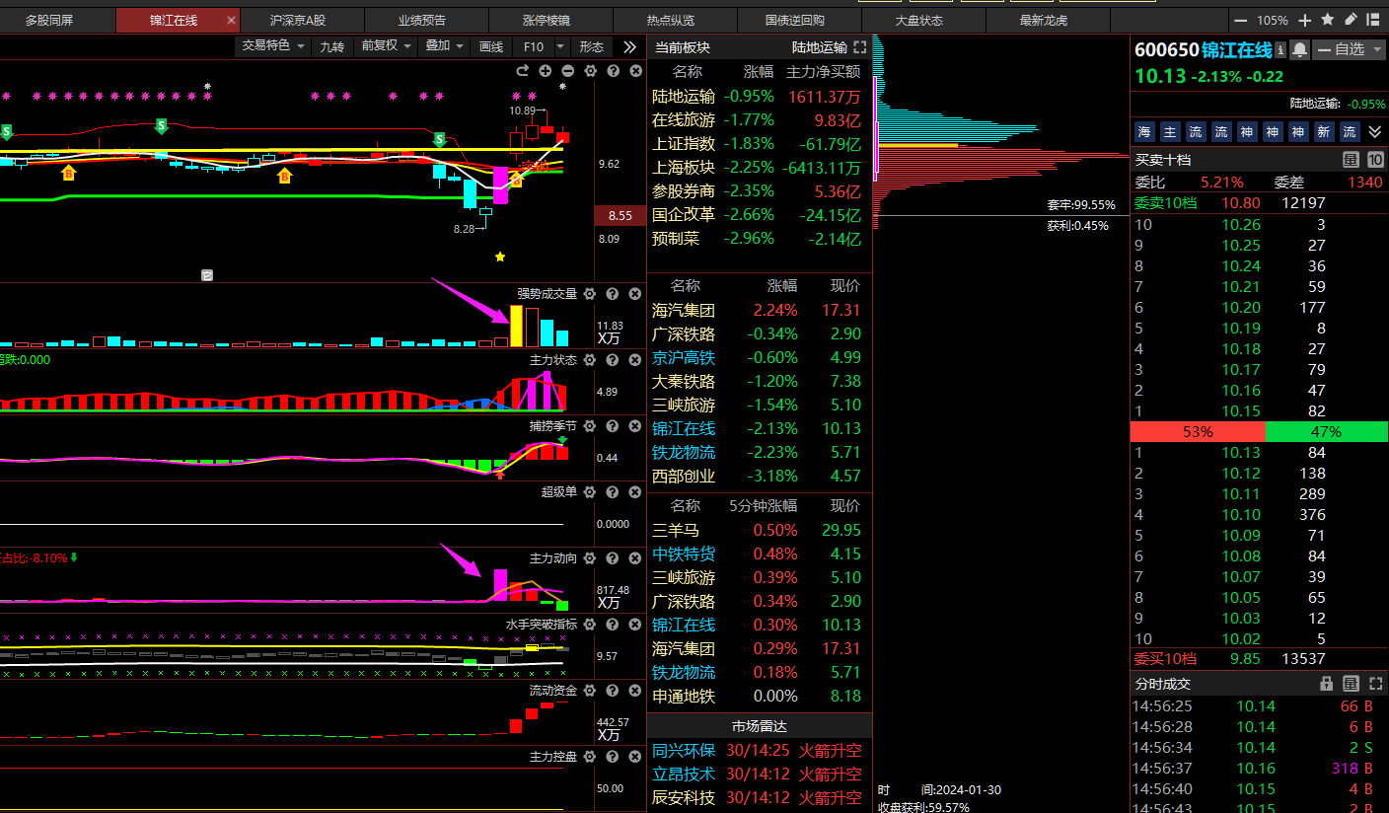Zoom out K-line chart with circled minus
Viewport: 1389px width, 813px height.
568,71
